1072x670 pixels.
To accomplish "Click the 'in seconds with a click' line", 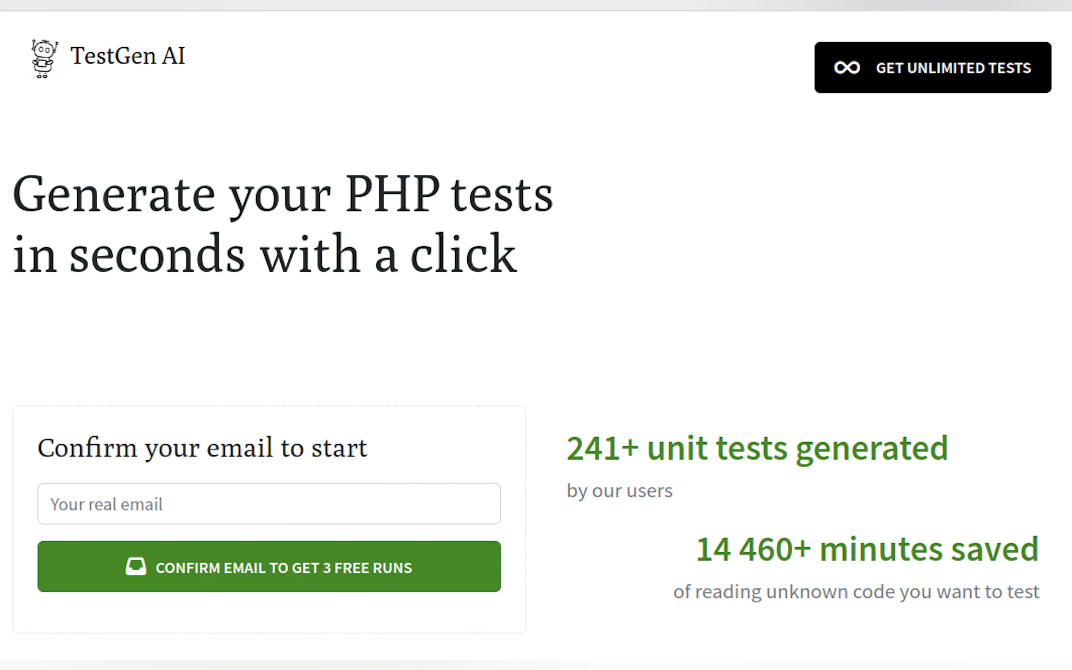I will click(x=265, y=255).
